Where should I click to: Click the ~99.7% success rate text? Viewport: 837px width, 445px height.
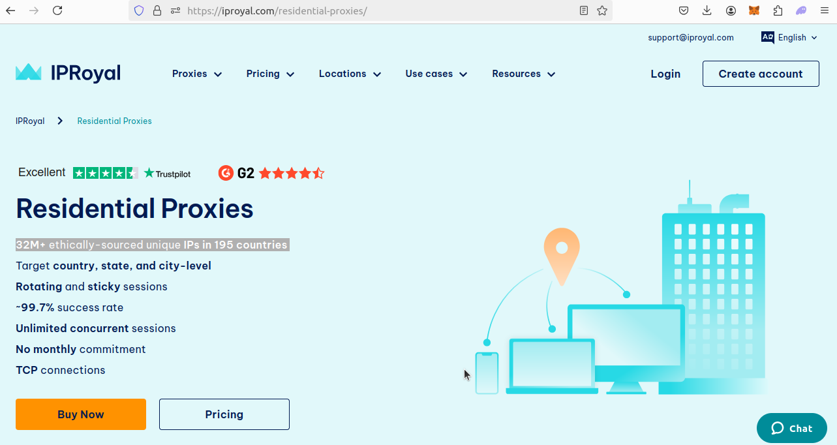[70, 307]
